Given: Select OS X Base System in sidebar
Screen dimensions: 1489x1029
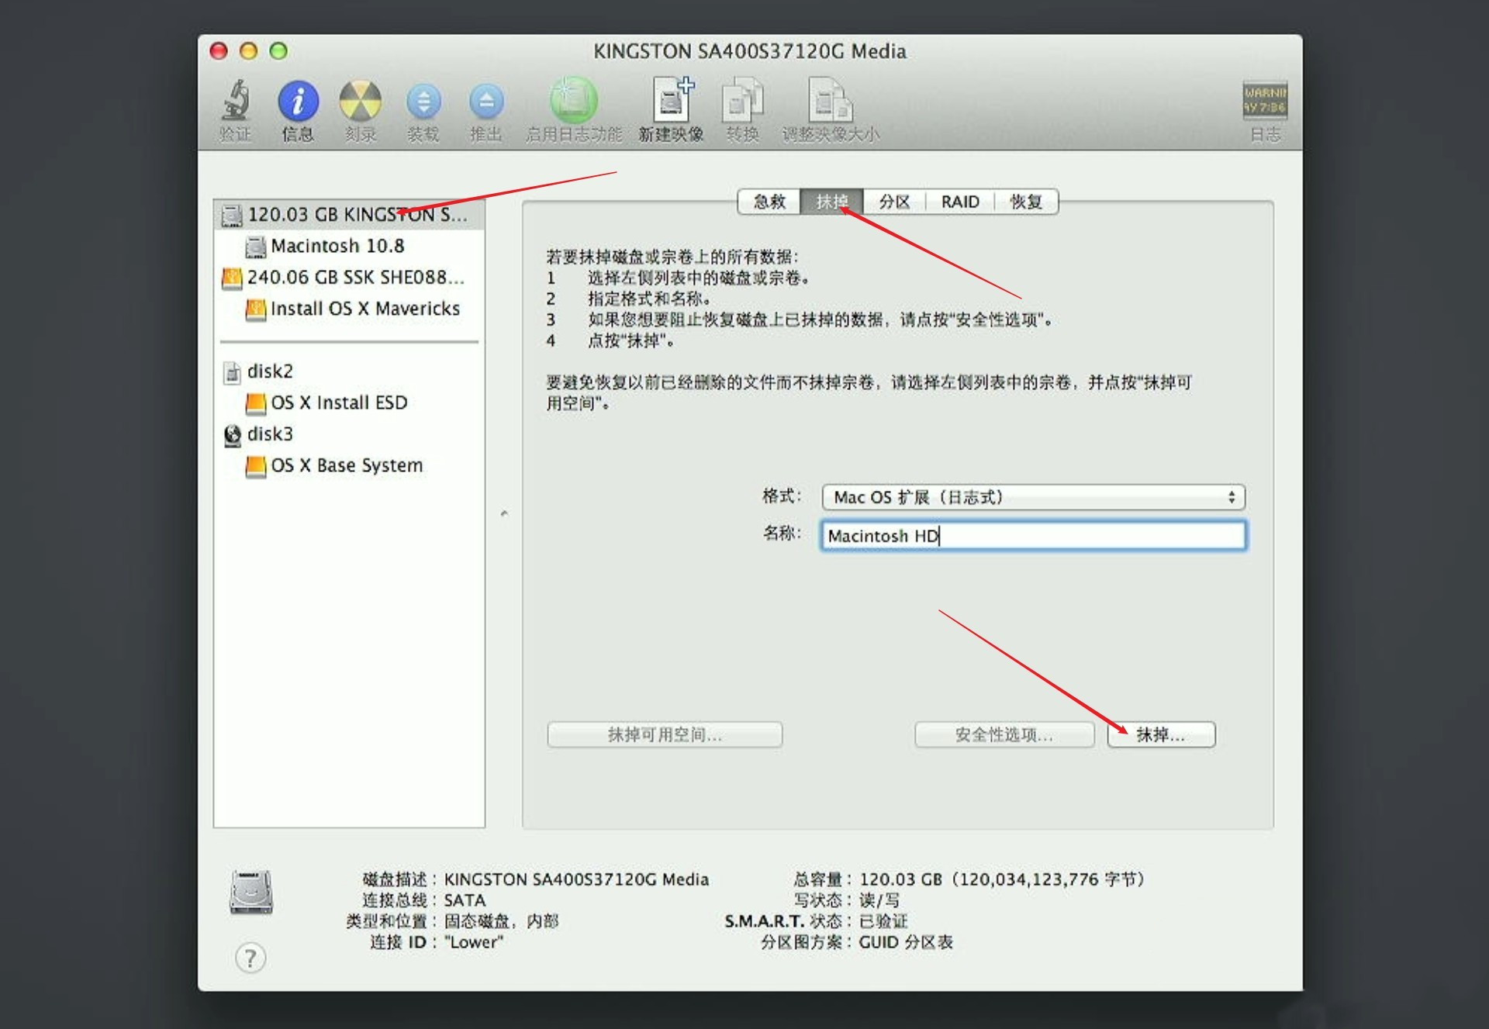Looking at the screenshot, I should pos(347,465).
